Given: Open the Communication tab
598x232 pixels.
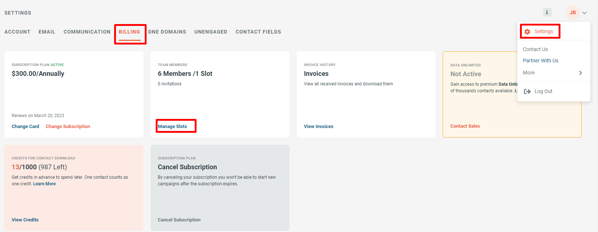Looking at the screenshot, I should [x=87, y=32].
